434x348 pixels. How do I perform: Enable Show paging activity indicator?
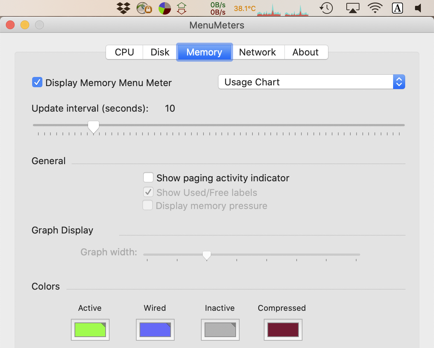(148, 177)
